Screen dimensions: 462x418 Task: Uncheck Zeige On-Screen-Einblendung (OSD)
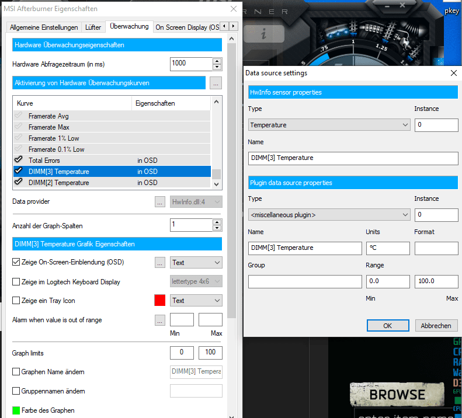[x=16, y=262]
